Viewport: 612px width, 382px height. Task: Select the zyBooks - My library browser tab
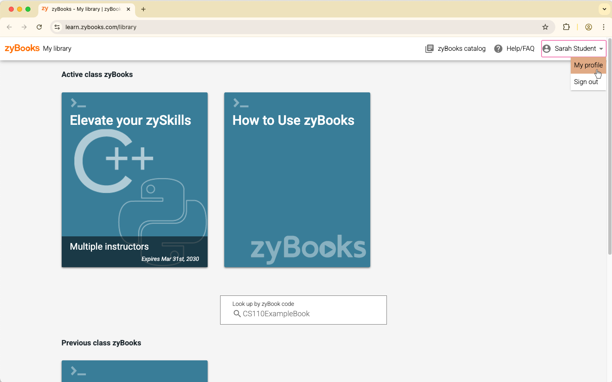[x=86, y=9]
